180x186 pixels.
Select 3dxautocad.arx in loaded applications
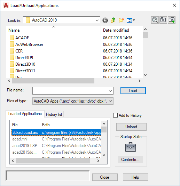tap(56, 132)
